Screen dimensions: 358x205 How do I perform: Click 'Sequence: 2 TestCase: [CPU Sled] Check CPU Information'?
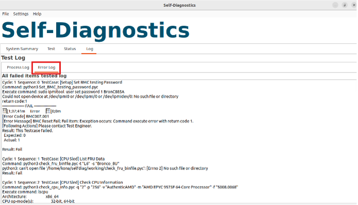62,182
